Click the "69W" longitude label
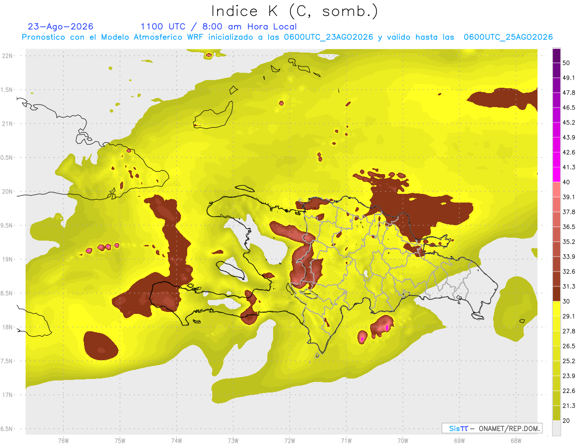The width and height of the screenshot is (579, 447). 459,440
